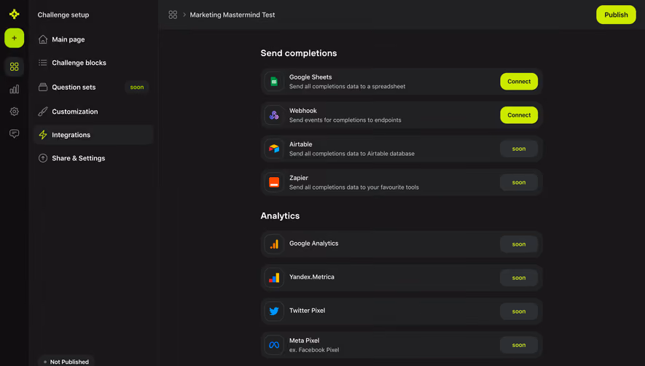Open Share & Settings section
The height and width of the screenshot is (366, 645).
point(93,158)
